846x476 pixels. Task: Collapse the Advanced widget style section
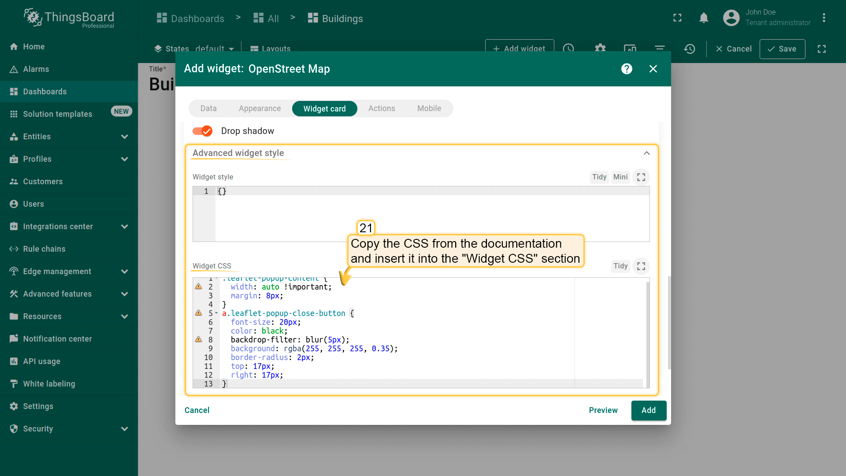[646, 153]
